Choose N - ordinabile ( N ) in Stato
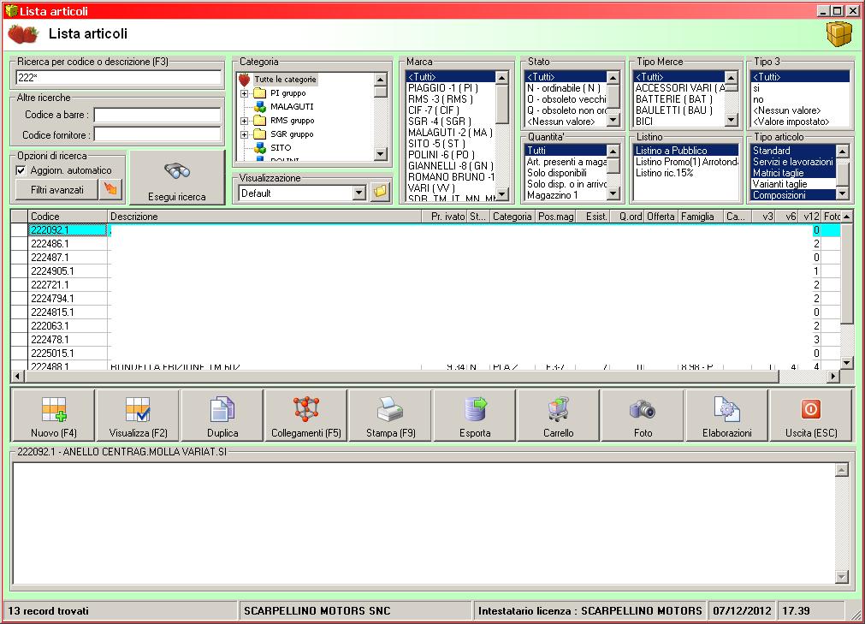 [x=566, y=88]
